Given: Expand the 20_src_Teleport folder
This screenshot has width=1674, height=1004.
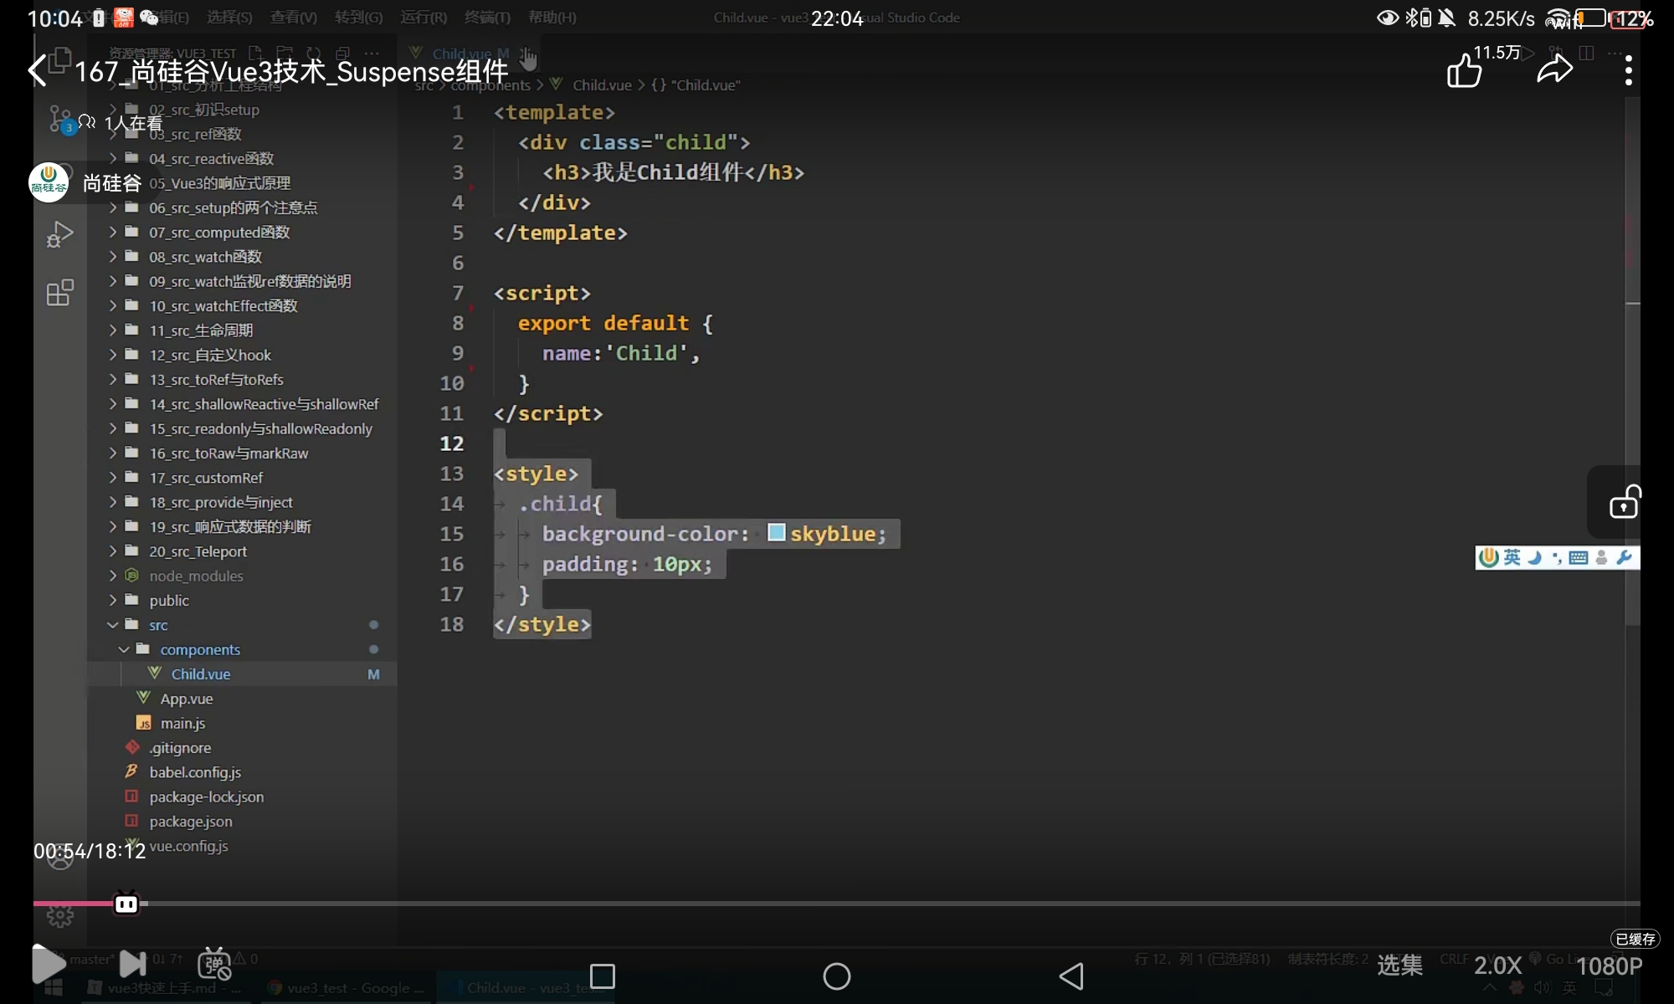Looking at the screenshot, I should click(x=198, y=551).
